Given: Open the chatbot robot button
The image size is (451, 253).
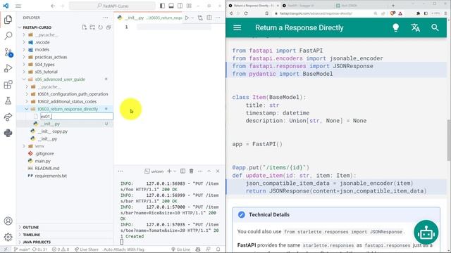Looking at the screenshot, I should (x=426, y=233).
